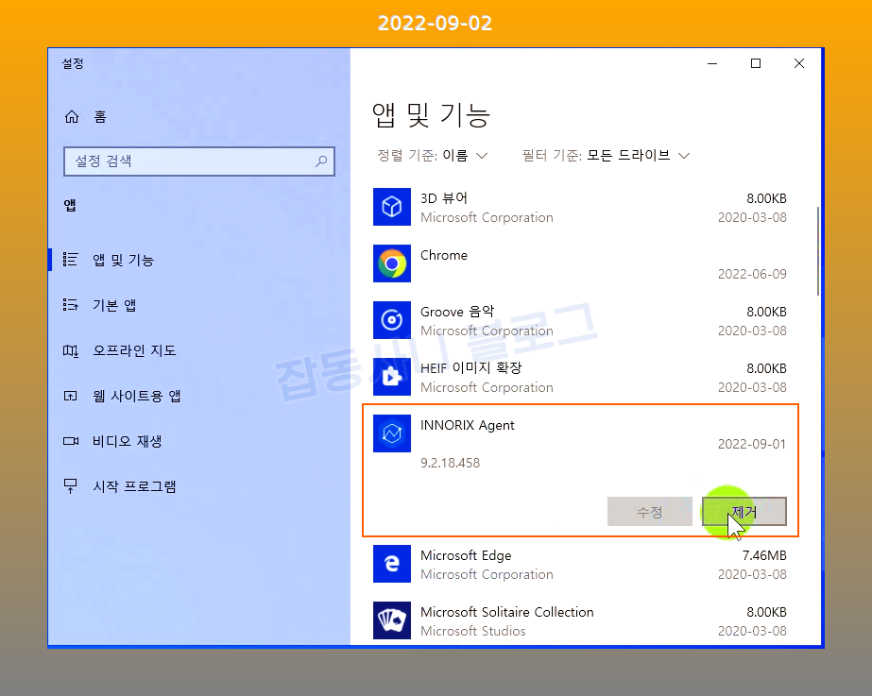The height and width of the screenshot is (696, 872).
Task: Select the Chrome app name
Action: coord(444,255)
